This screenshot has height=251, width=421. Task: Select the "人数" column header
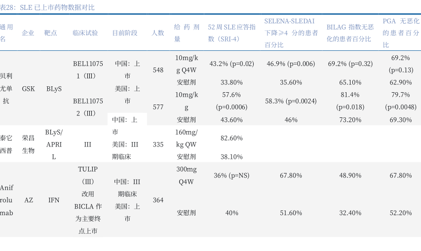pos(158,33)
